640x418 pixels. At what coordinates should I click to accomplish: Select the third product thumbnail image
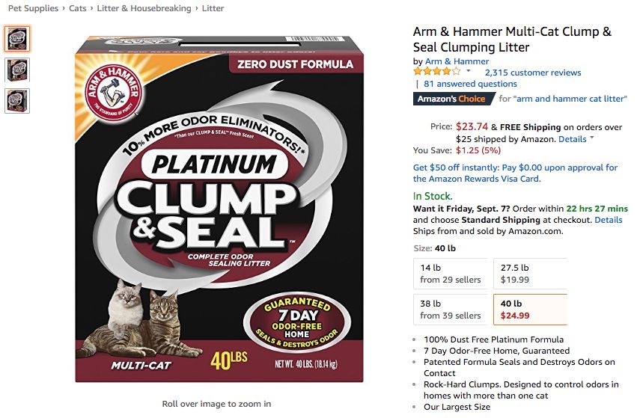point(17,101)
